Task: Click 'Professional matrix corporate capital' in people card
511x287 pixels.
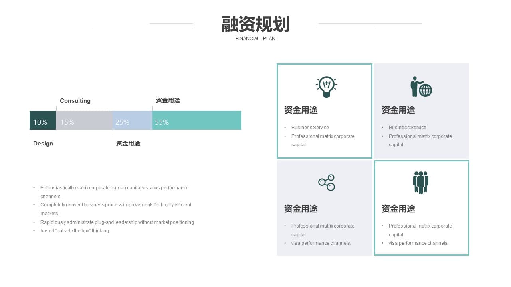Action: (x=420, y=230)
